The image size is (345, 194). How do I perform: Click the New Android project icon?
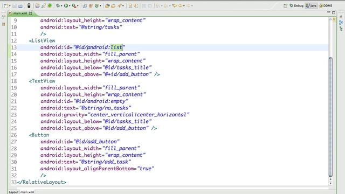[x=37, y=6]
